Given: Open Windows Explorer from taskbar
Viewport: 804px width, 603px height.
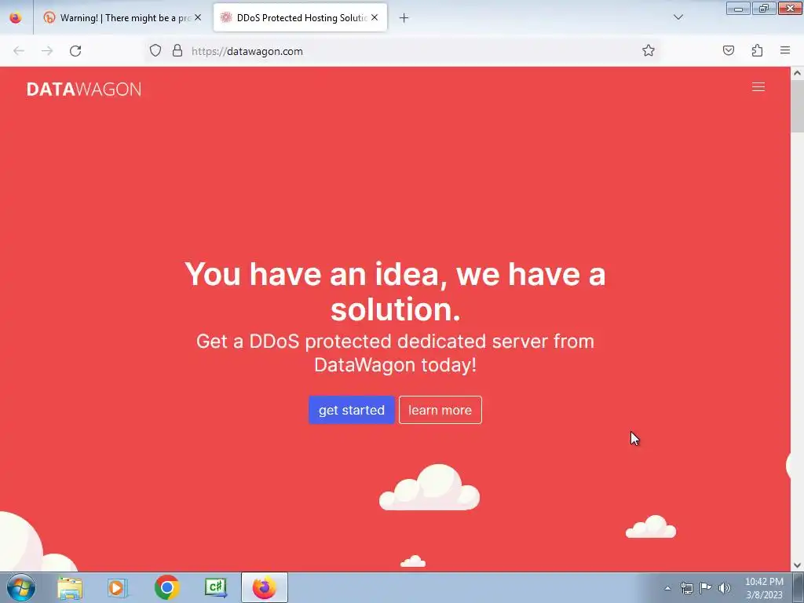Looking at the screenshot, I should point(70,588).
